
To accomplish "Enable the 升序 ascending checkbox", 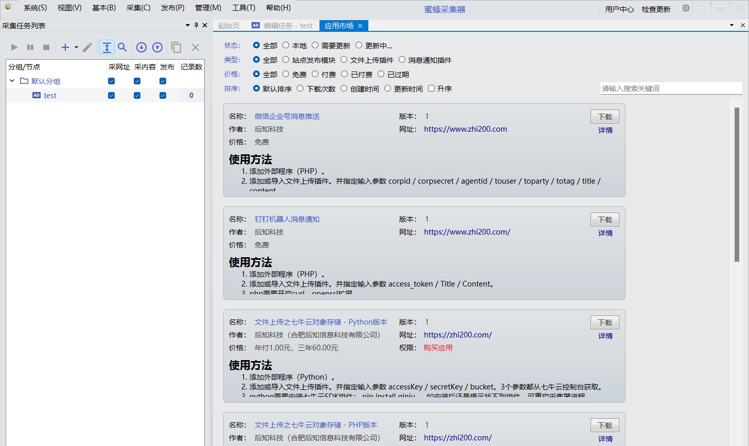I will [x=432, y=88].
